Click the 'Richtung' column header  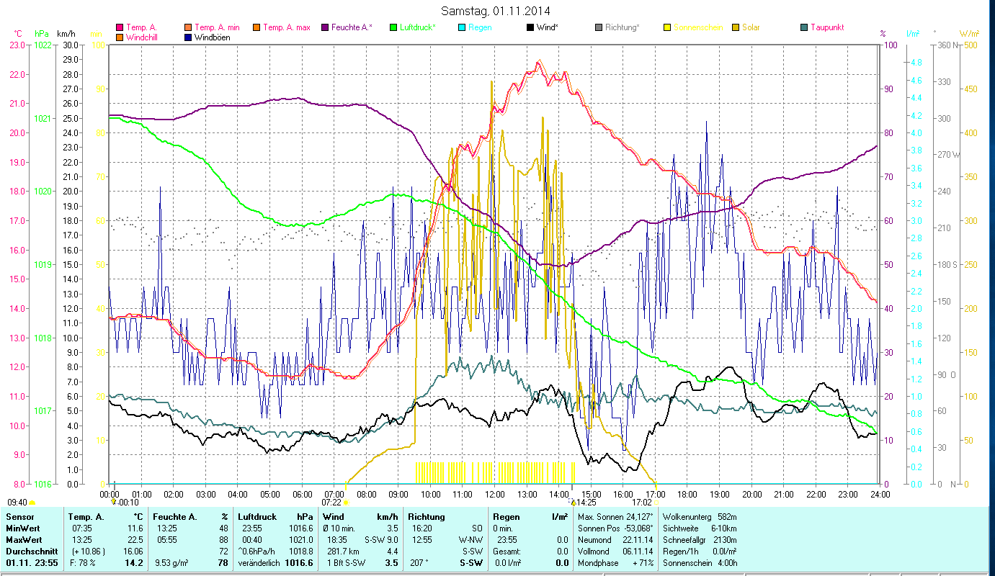pos(427,517)
